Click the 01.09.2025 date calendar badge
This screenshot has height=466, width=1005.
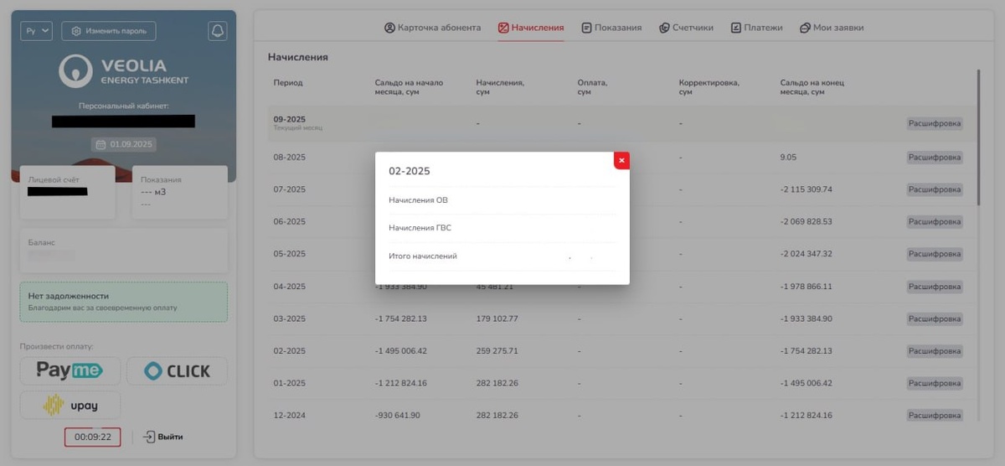coord(124,144)
